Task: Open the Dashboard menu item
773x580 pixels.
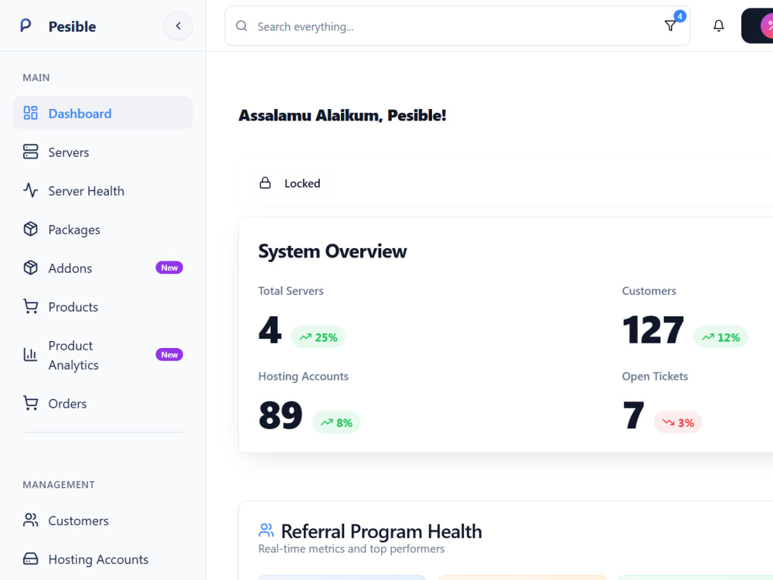Action: tap(103, 113)
